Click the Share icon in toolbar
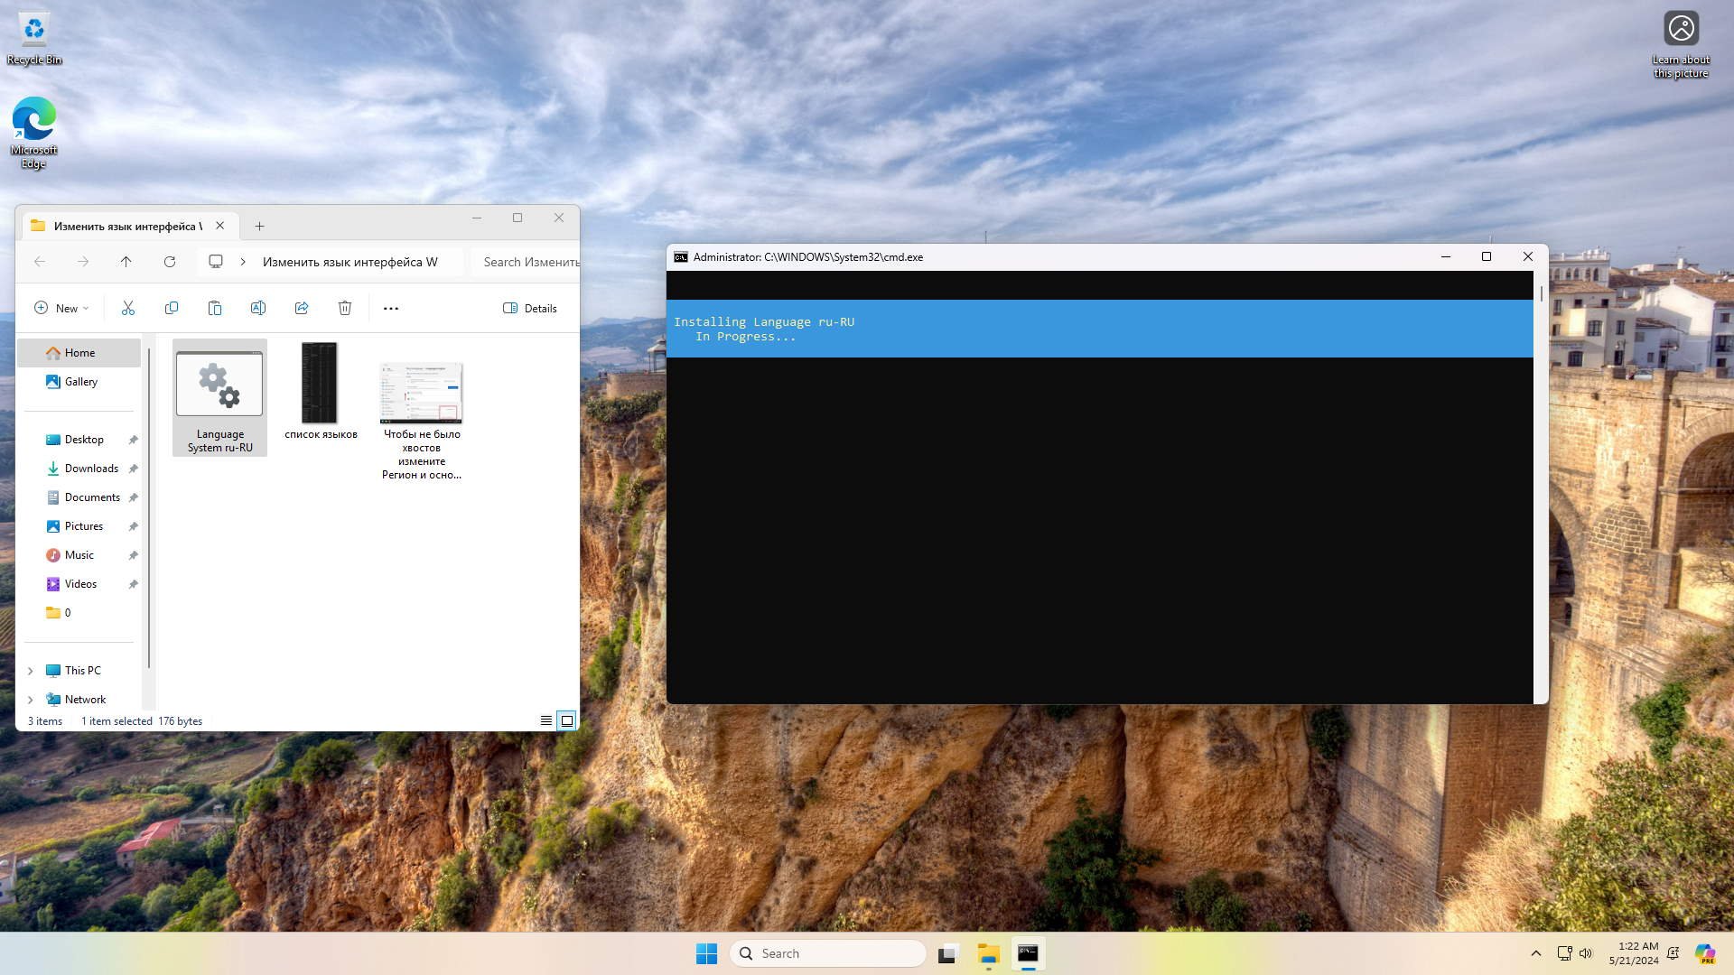This screenshot has width=1734, height=975. pyautogui.click(x=302, y=308)
